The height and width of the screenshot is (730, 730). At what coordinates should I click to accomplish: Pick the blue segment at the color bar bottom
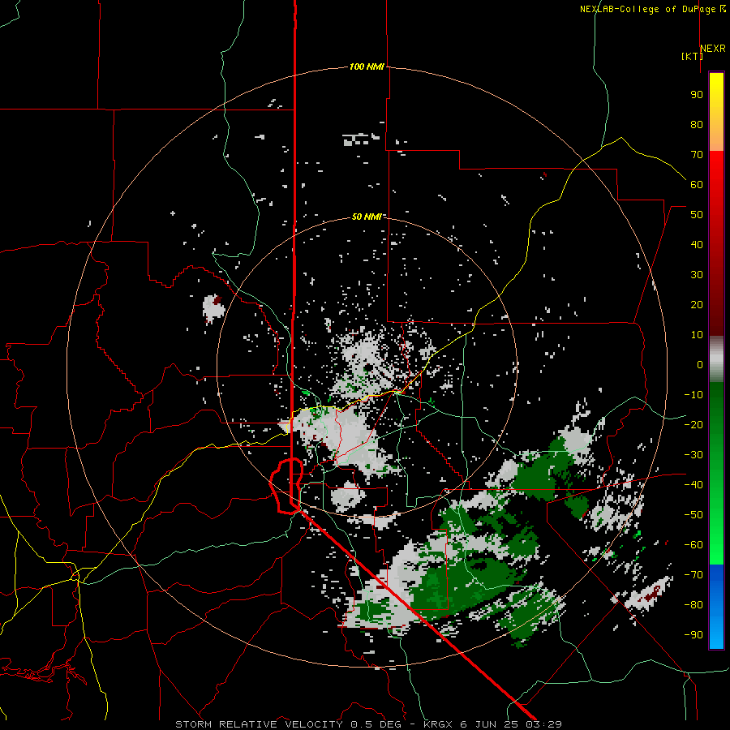tap(716, 607)
